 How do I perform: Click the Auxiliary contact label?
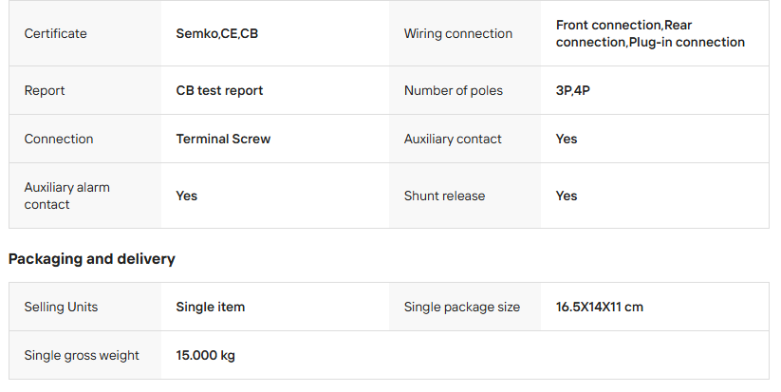[x=453, y=139]
